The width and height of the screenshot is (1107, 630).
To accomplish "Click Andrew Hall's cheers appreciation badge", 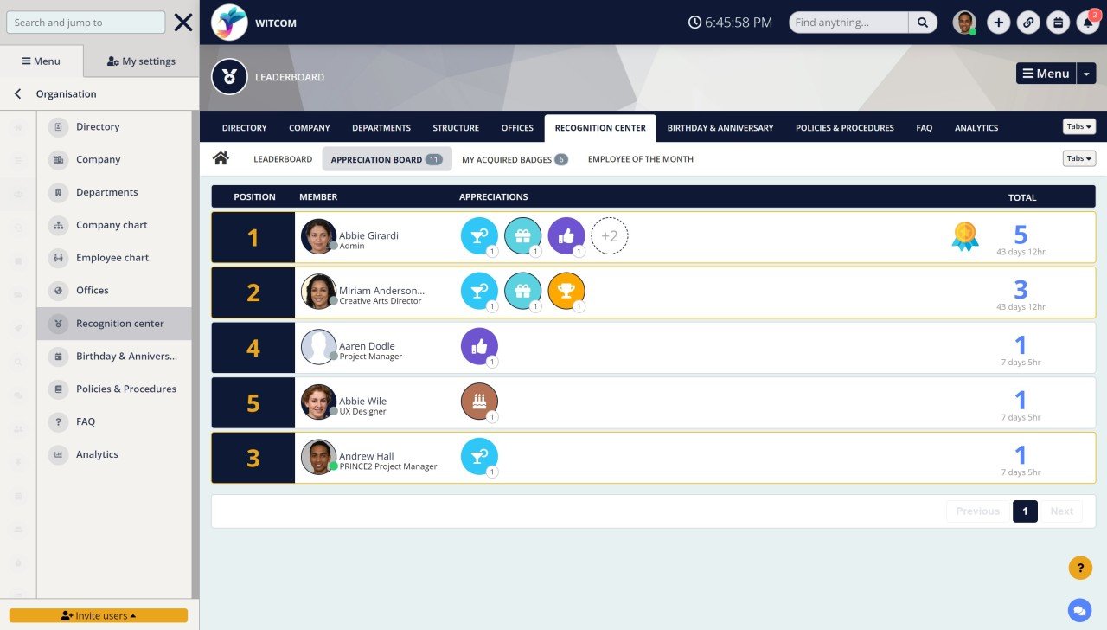I will tap(479, 456).
